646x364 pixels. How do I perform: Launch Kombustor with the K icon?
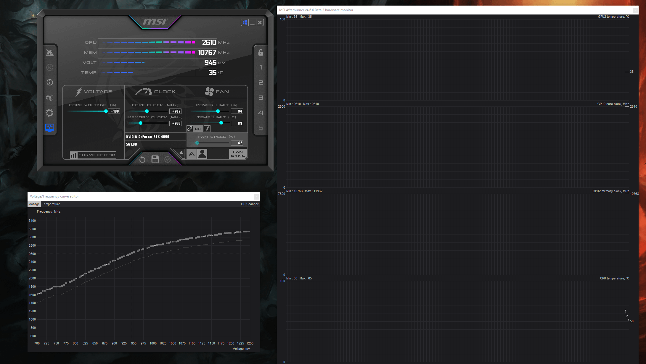pos(50,67)
